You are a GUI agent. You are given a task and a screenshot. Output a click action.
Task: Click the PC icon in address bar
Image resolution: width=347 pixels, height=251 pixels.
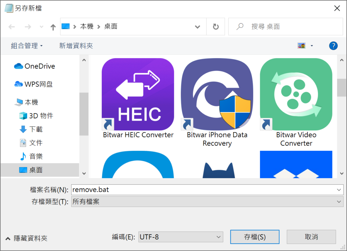click(x=65, y=26)
